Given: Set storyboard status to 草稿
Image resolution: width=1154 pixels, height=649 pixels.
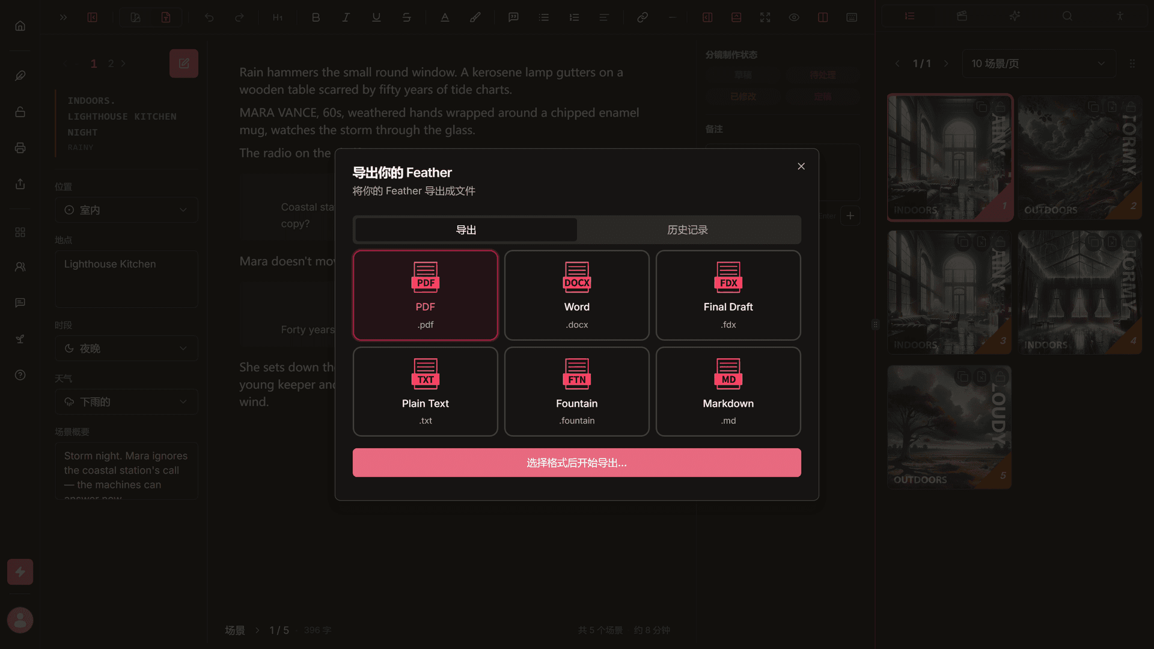Looking at the screenshot, I should 743,75.
